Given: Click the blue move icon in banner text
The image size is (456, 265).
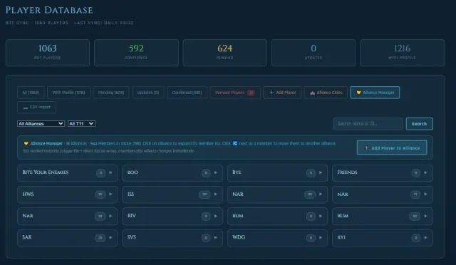Looking at the screenshot, I should pos(234,143).
